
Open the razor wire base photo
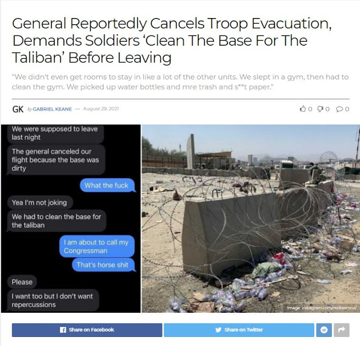pos(251,219)
